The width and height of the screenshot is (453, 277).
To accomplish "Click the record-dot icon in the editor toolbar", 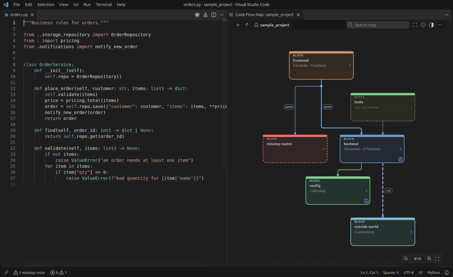I will click(x=197, y=15).
